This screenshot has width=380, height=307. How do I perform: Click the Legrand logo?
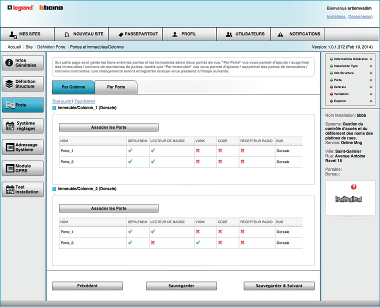click(x=20, y=7)
